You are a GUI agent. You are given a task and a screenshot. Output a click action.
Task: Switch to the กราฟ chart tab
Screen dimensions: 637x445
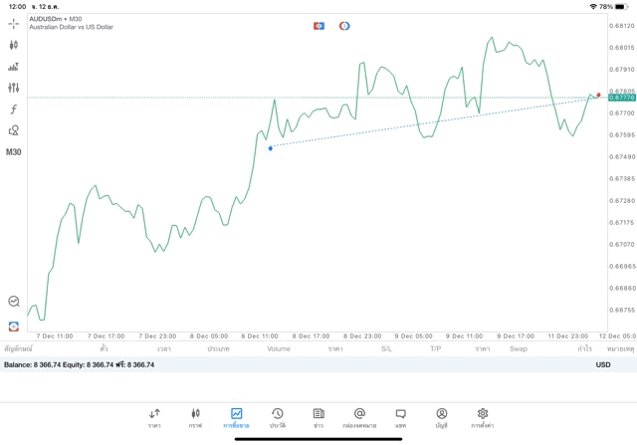coord(195,418)
